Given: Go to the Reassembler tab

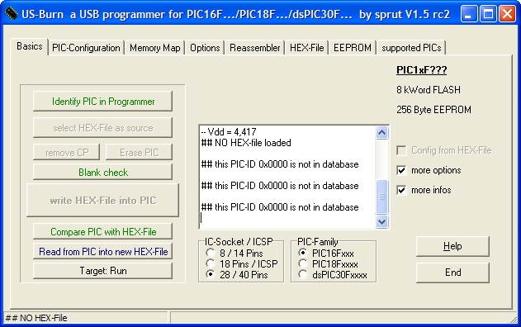Looking at the screenshot, I should point(255,48).
